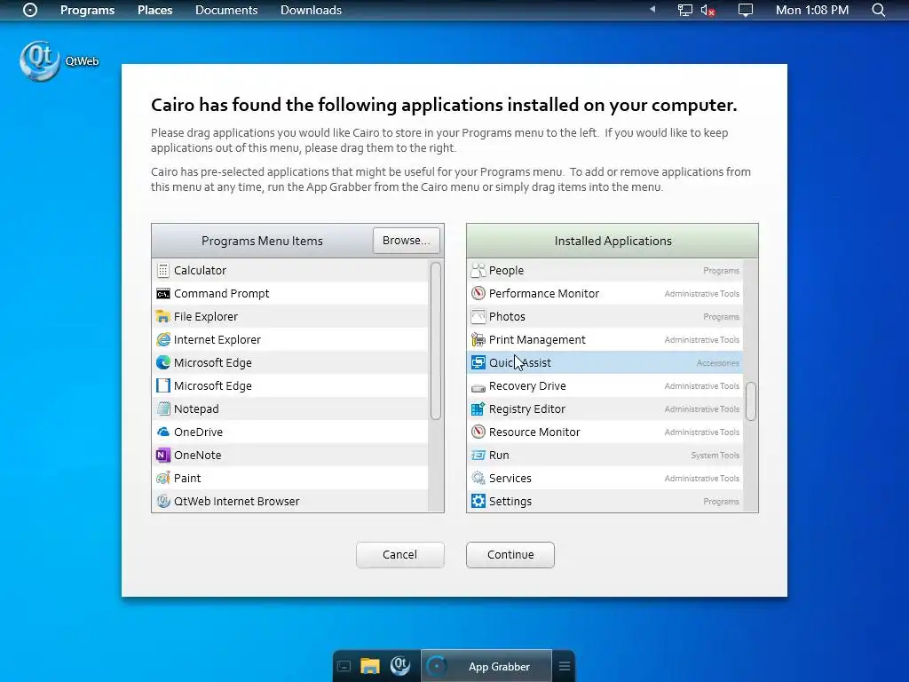Click the Cancel button
This screenshot has width=909, height=682.
400,554
